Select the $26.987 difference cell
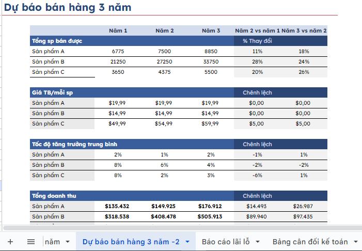This screenshot has height=251, width=362. pos(304,206)
